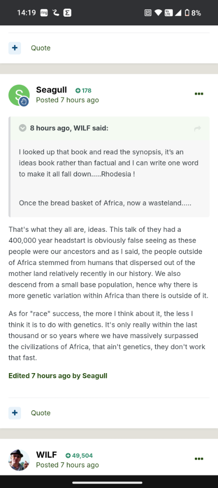Tap the plus multiquote icon above Seagull's post
The width and height of the screenshot is (218, 488).
click(15, 48)
